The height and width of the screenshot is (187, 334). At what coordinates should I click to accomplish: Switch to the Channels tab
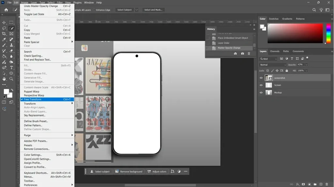tap(275, 51)
